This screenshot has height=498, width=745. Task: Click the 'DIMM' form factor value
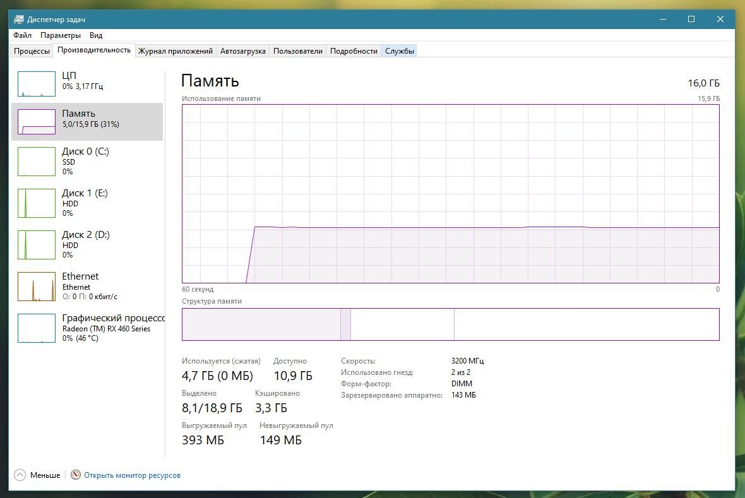[x=462, y=384]
